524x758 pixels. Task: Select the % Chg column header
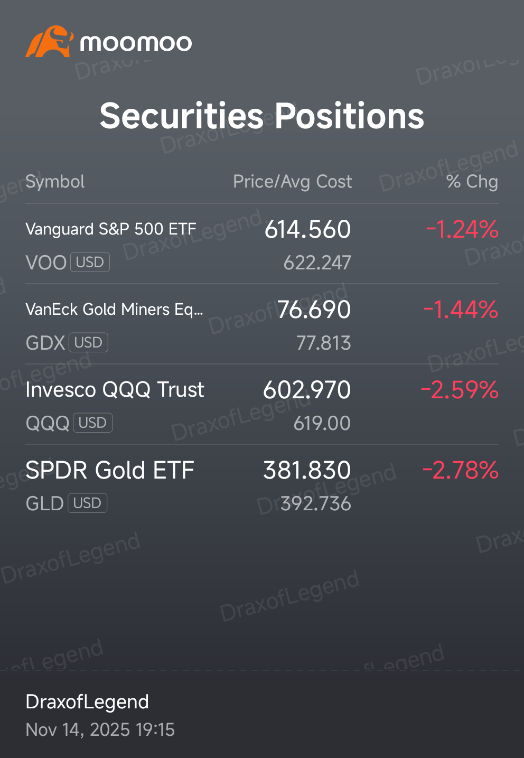(x=472, y=182)
